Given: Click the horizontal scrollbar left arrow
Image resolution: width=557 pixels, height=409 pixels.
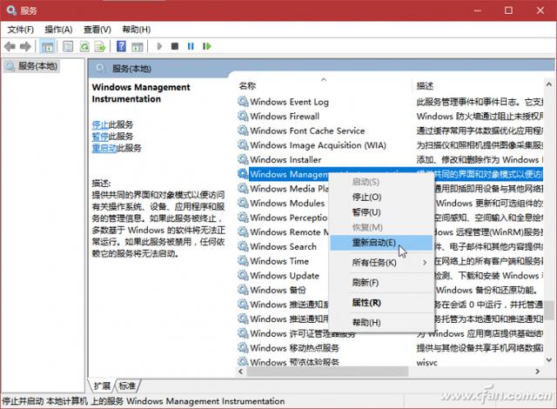Looking at the screenshot, I should point(241,372).
